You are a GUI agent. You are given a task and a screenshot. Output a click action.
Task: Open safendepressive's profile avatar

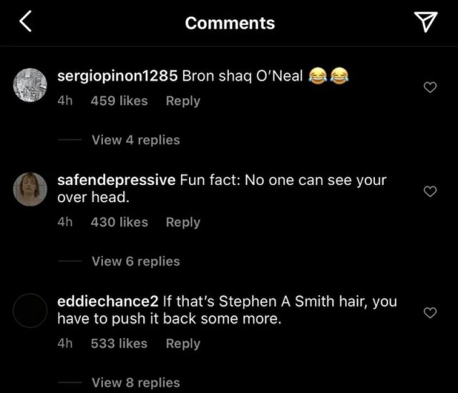30,189
